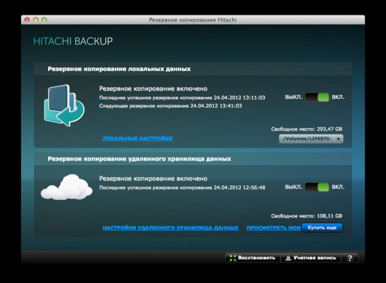Open ЛОКАЛЬНЫЕ НАСТРОЙКИ link
This screenshot has width=386, height=283.
pos(137,139)
